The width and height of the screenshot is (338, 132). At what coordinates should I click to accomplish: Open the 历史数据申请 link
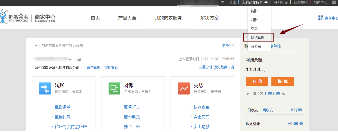click(224, 67)
